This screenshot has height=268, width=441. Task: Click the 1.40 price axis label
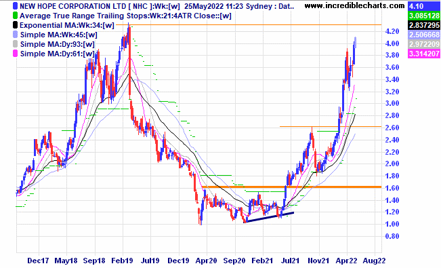392,200
